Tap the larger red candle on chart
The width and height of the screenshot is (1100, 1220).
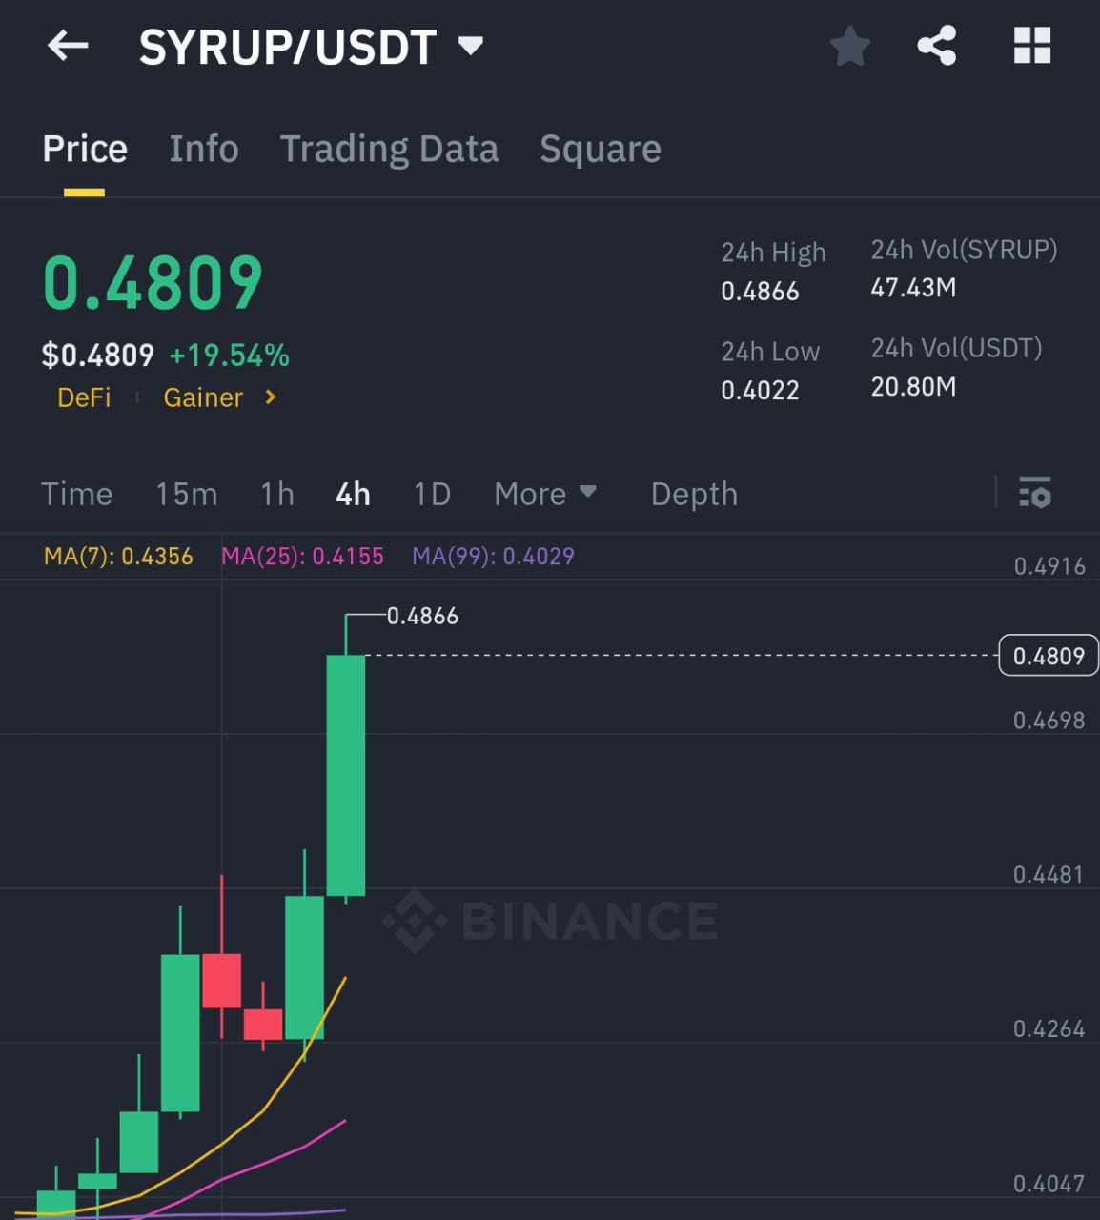click(221, 980)
